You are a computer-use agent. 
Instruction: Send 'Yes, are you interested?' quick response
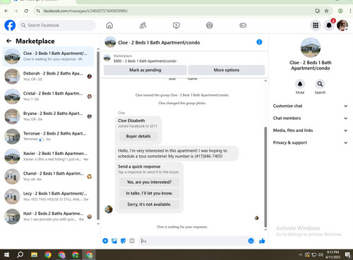149,182
